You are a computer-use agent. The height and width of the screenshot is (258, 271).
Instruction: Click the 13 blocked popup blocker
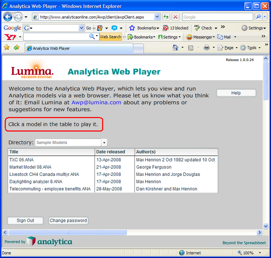[176, 28]
